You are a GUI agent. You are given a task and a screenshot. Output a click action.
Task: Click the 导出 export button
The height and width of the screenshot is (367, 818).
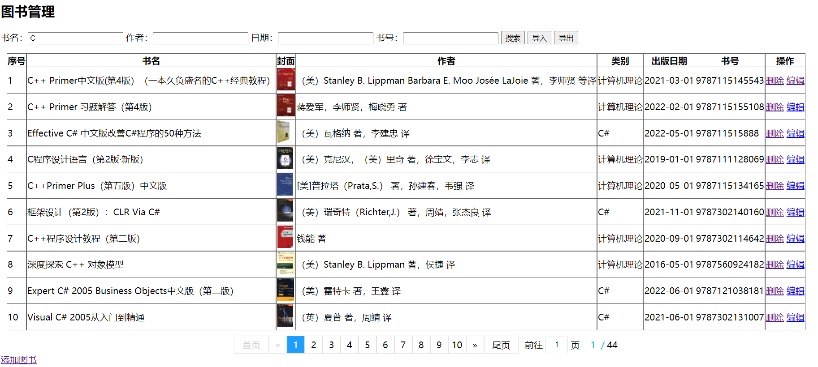566,38
